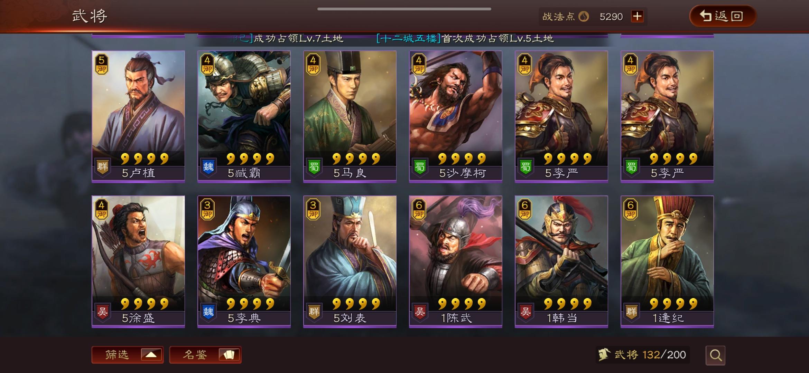Tap the 魏 faction badge on 臧霸
The width and height of the screenshot is (809, 373).
pyautogui.click(x=208, y=167)
